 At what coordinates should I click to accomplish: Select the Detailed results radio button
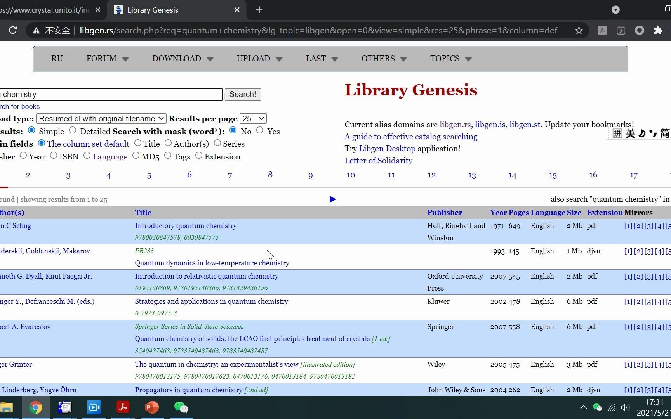point(73,130)
